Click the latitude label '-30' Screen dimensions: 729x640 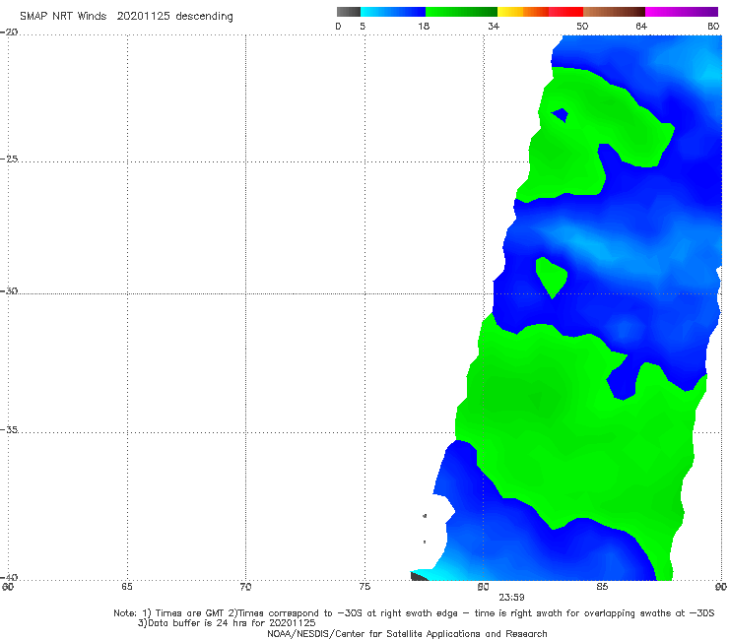click(x=10, y=290)
